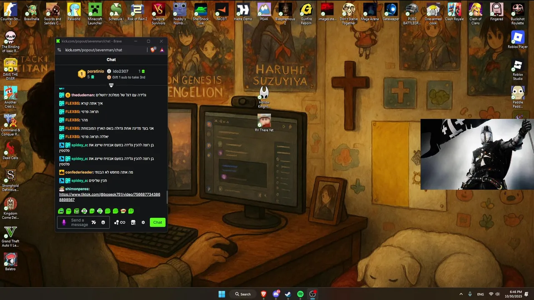
Task: Insert the last green emote in the row
Action: coord(131,211)
